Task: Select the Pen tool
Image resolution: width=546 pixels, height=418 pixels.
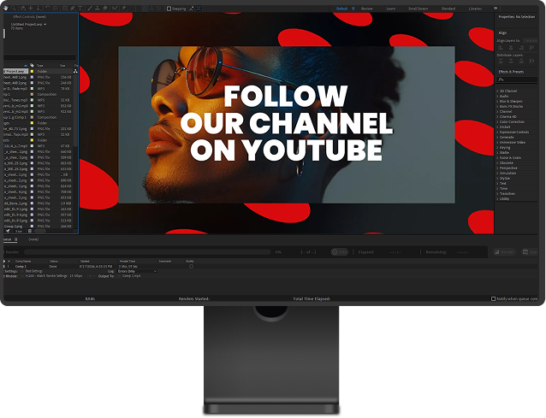Action: 73,9
